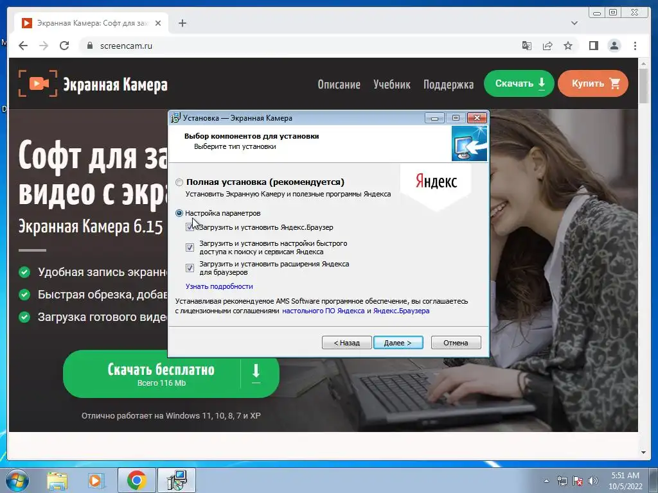Click the Далее button in installer
The image size is (658, 493).
coord(398,343)
